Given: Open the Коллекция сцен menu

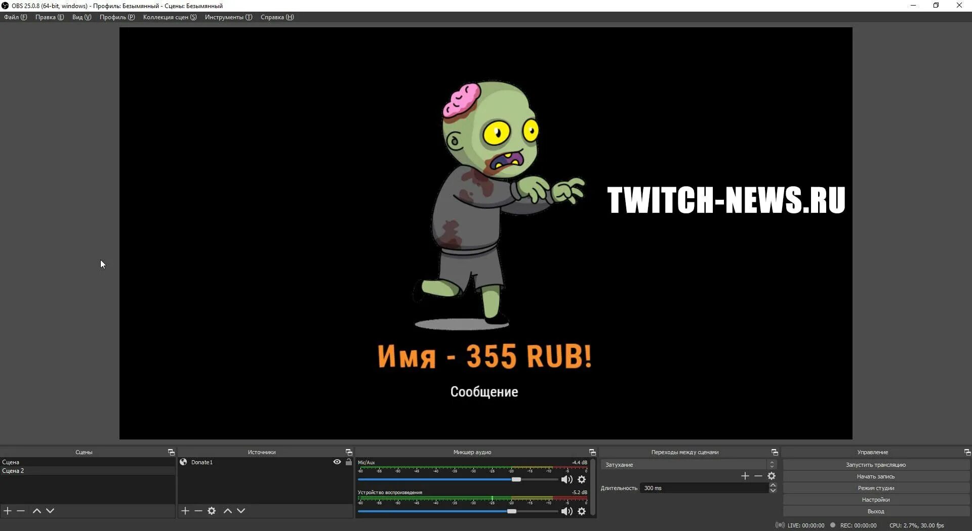Looking at the screenshot, I should (170, 17).
